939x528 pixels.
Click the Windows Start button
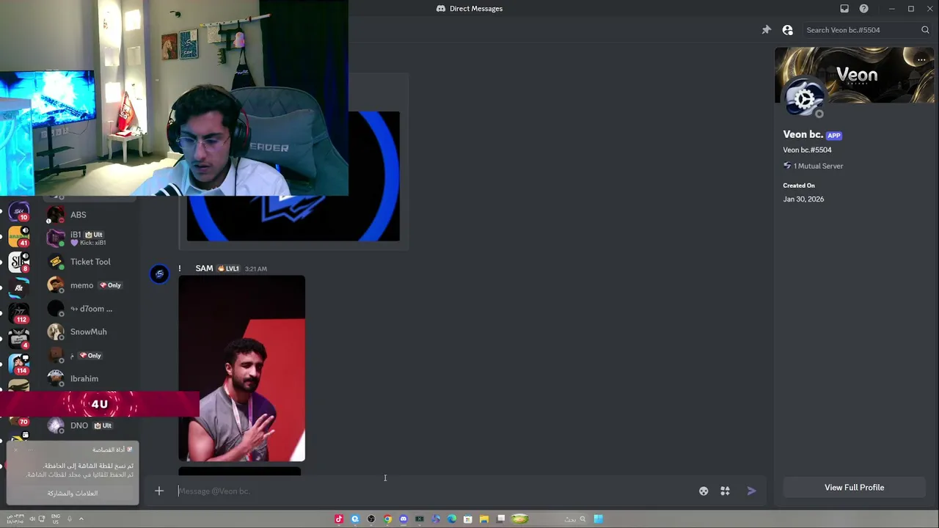pyautogui.click(x=599, y=519)
